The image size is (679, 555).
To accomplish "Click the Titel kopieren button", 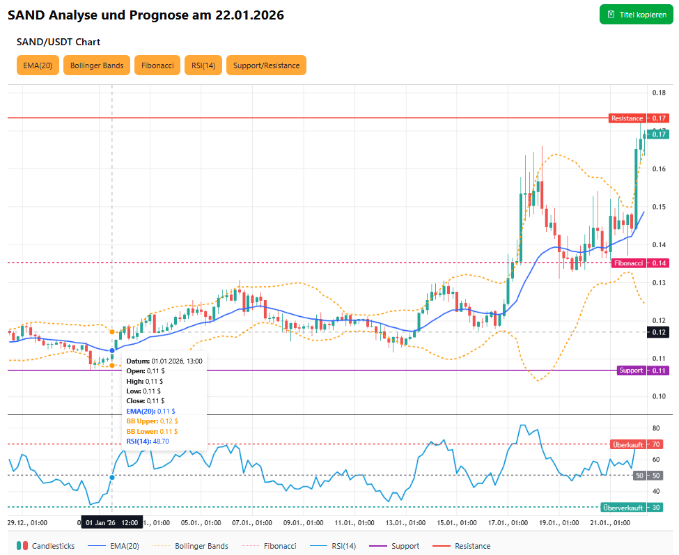I will coord(637,15).
